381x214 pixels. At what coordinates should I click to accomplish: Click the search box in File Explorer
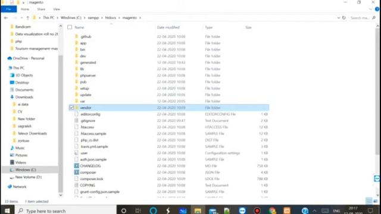point(363,18)
